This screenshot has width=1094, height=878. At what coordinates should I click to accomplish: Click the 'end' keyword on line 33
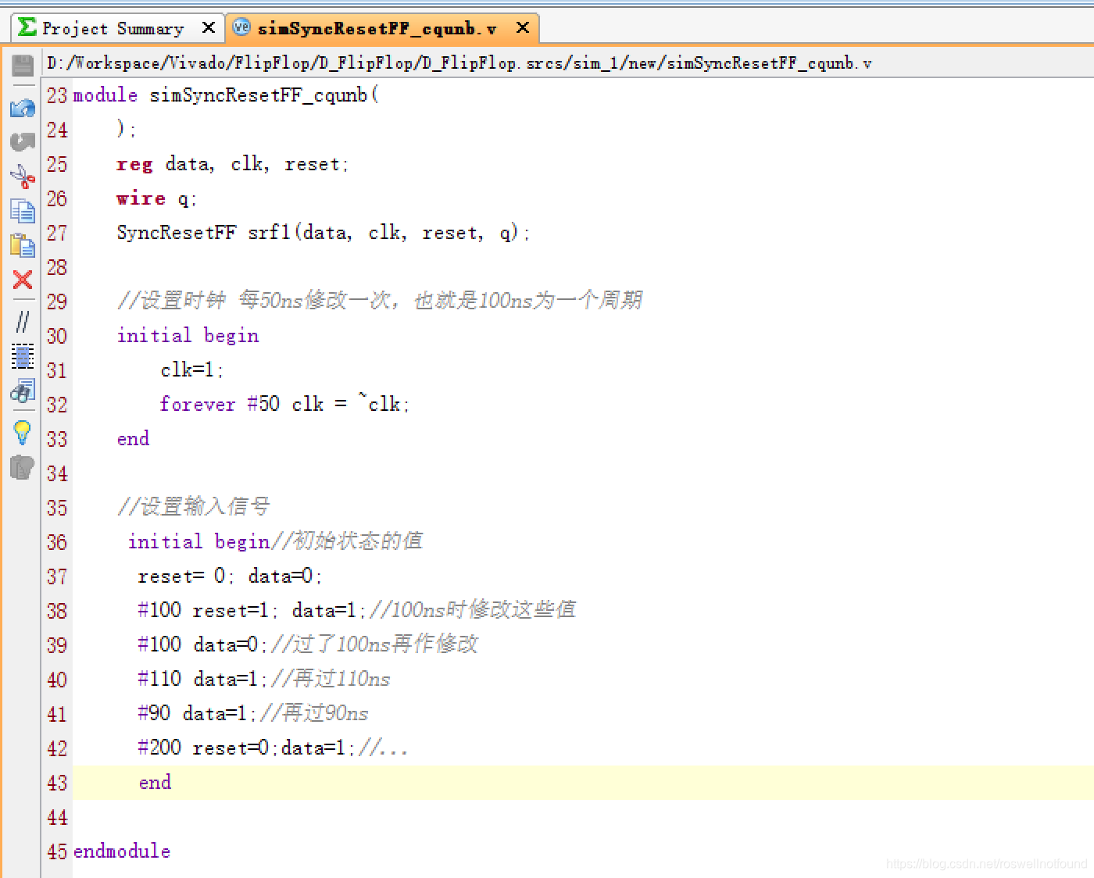coord(133,439)
